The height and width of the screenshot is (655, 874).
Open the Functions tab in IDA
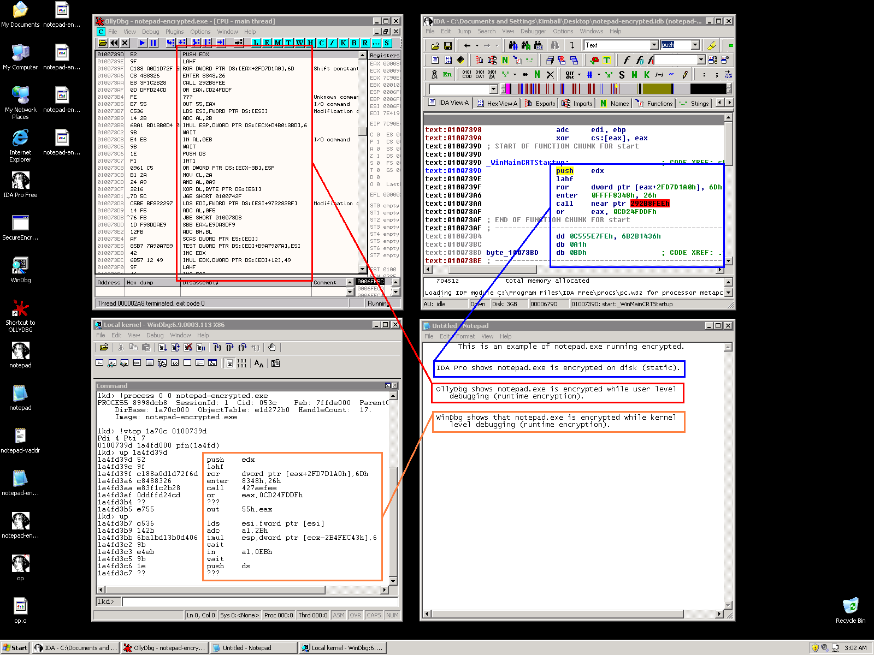pyautogui.click(x=654, y=103)
